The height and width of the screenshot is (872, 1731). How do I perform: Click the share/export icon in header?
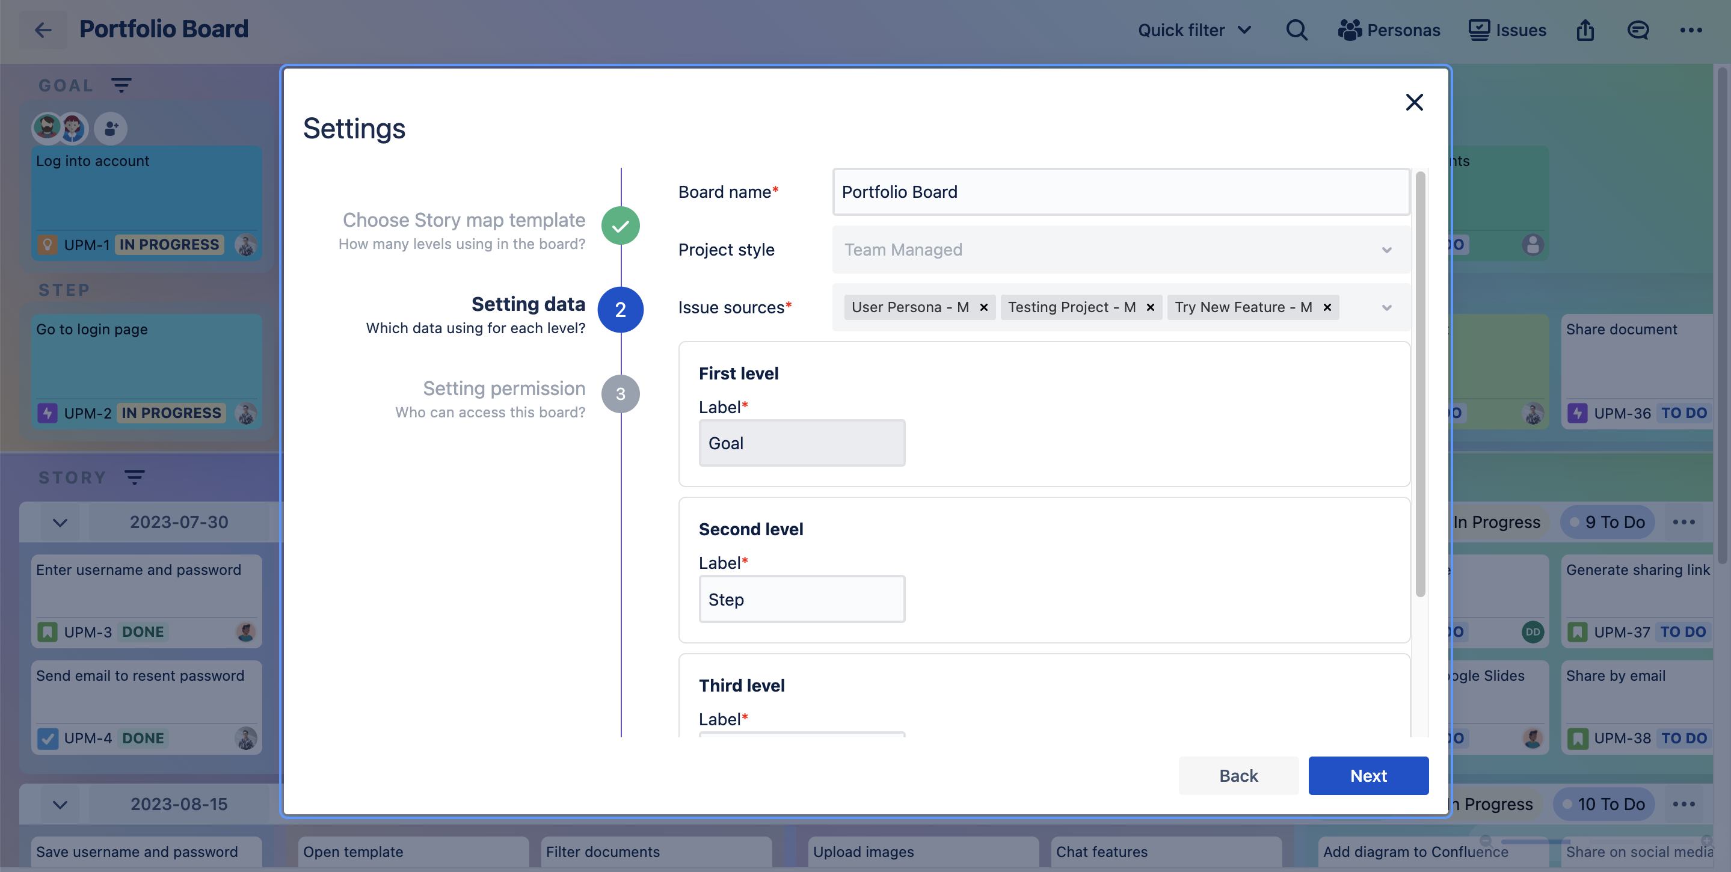point(1585,29)
